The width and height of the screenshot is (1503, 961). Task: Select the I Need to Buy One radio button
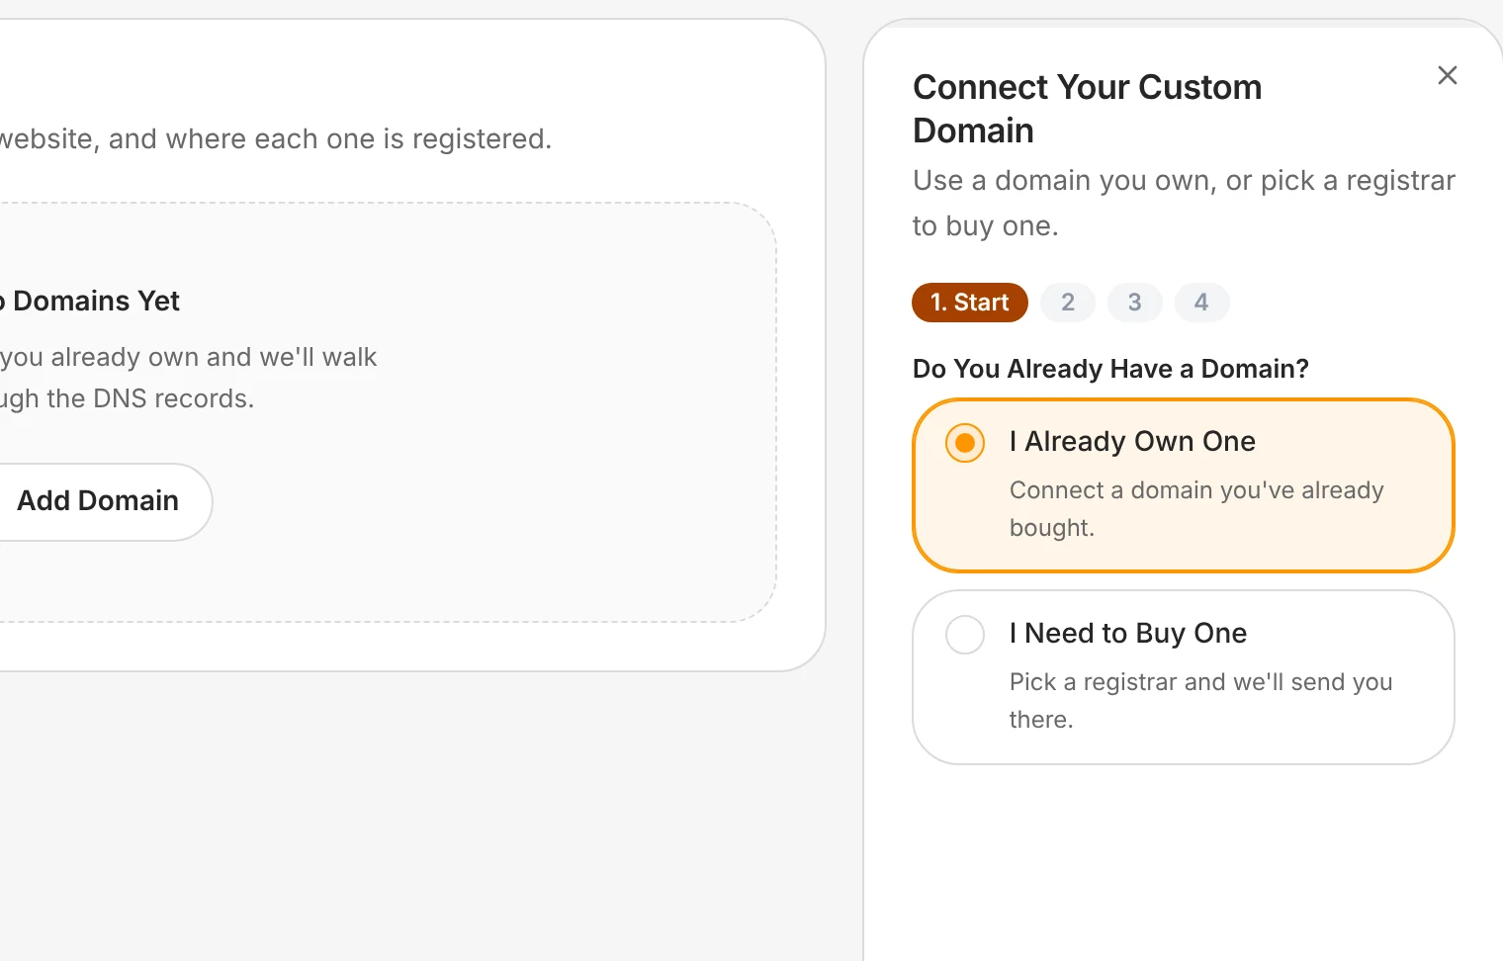click(965, 635)
